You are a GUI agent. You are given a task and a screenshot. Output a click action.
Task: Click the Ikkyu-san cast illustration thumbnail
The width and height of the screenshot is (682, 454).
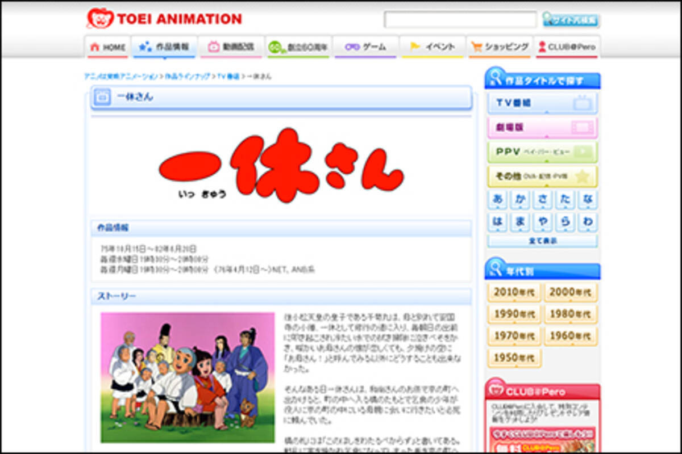point(187,377)
